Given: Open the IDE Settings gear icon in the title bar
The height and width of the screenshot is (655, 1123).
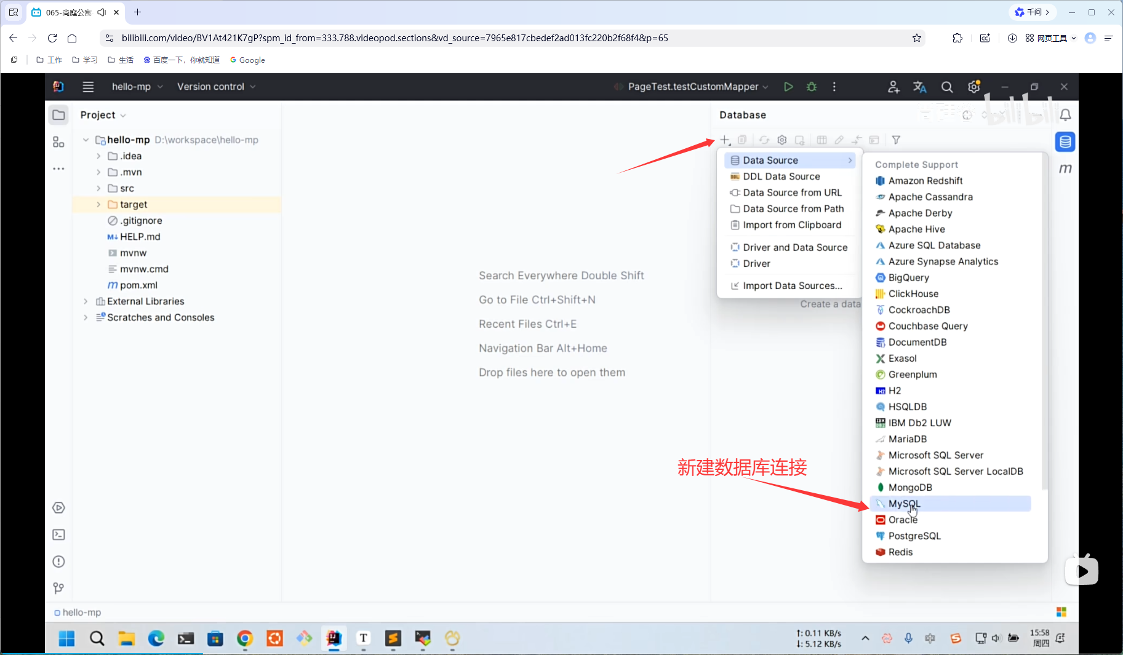Looking at the screenshot, I should pos(974,87).
